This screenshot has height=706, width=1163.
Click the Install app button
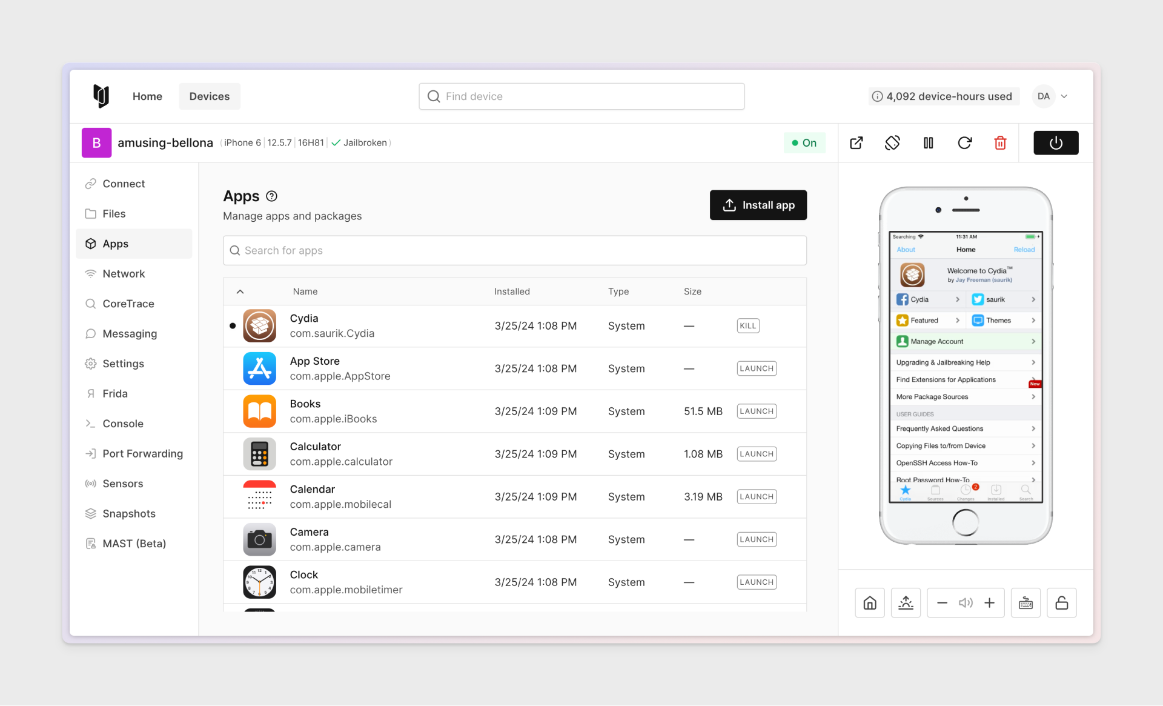(x=758, y=205)
